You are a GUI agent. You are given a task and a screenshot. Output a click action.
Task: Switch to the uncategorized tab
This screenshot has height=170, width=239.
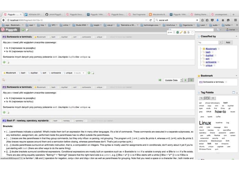point(220,14)
